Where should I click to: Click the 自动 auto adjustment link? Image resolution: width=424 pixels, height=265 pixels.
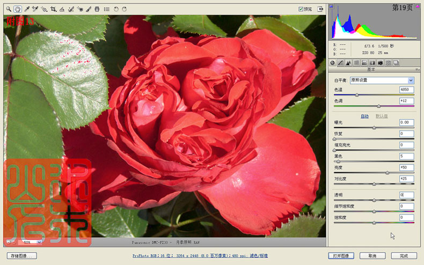(x=365, y=116)
